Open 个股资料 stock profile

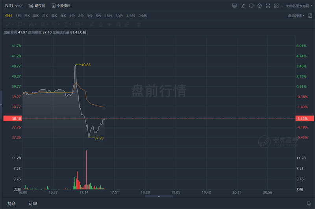pos(63,6)
